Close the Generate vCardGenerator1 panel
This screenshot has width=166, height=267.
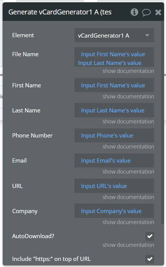pyautogui.click(x=158, y=12)
